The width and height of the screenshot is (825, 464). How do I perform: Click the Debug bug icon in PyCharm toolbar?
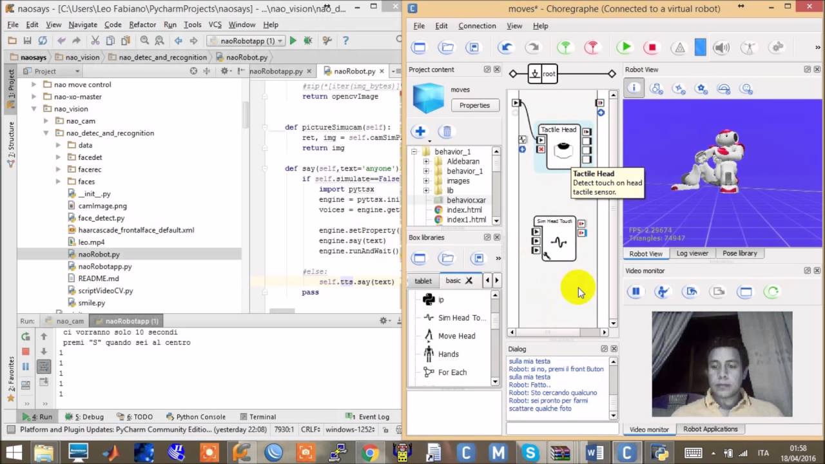(309, 41)
